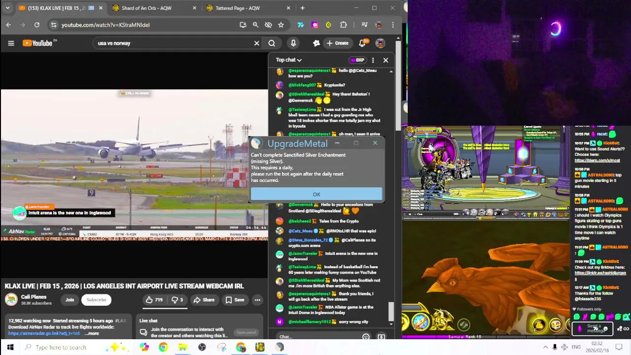Screen dimensions: 631x355
Task: Open more actions ellipsis under video
Action: coord(257,300)
